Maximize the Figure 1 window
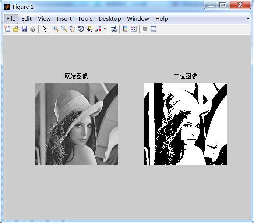254x223 pixels. coord(223,5)
